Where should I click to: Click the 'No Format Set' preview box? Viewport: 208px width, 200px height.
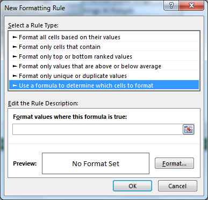click(96, 163)
